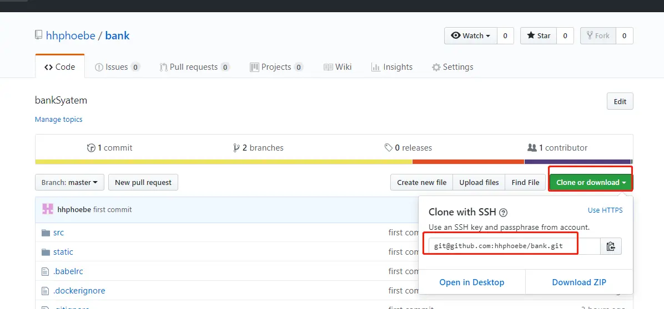Click the Fork button
This screenshot has height=309, width=664.
pos(598,36)
